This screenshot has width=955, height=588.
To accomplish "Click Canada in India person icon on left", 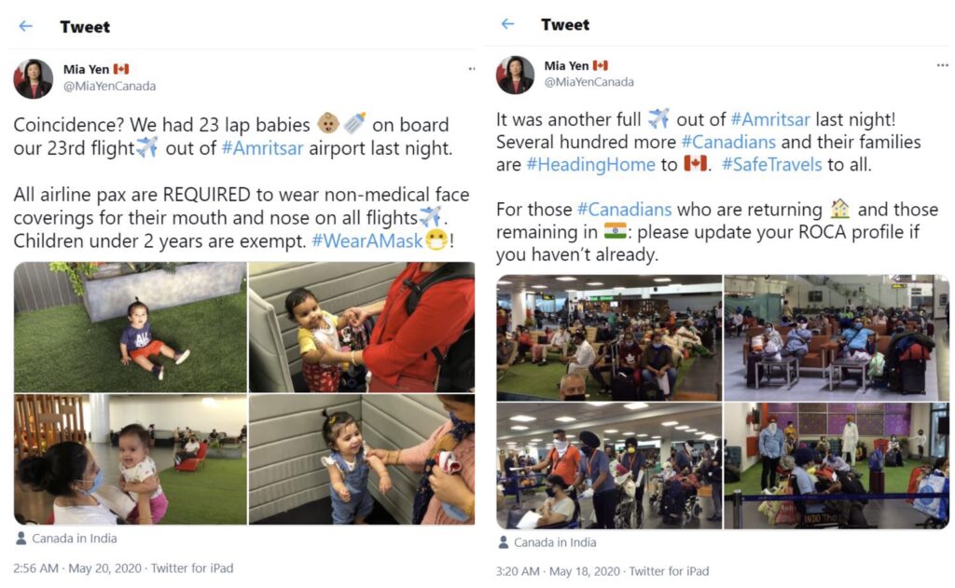I will 21,538.
